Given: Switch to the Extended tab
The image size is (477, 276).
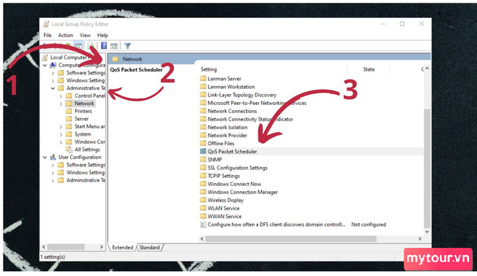Looking at the screenshot, I should click(x=122, y=247).
